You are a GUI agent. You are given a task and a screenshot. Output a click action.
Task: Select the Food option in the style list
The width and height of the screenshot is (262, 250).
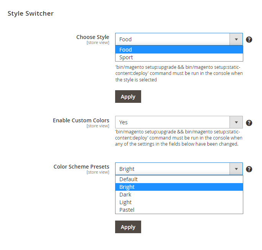click(179, 50)
